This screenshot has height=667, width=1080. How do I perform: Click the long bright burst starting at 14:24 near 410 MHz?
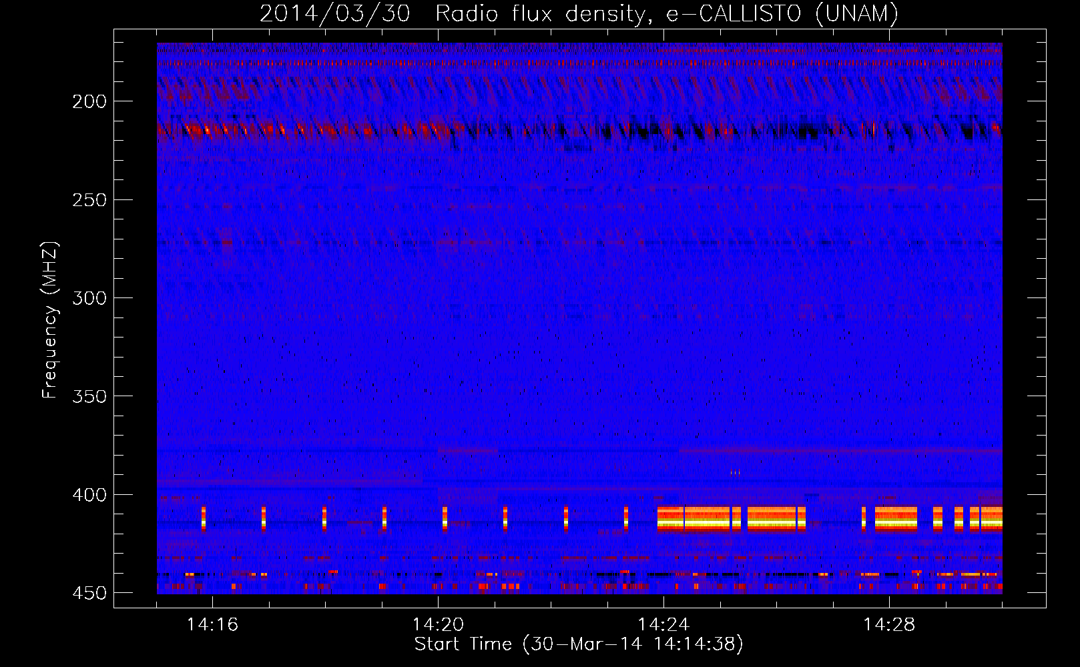click(732, 518)
